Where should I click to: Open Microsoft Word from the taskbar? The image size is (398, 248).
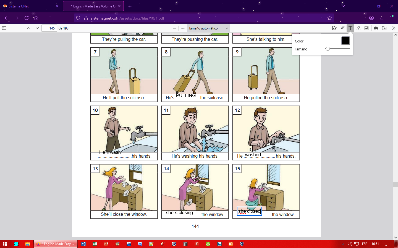(83, 244)
